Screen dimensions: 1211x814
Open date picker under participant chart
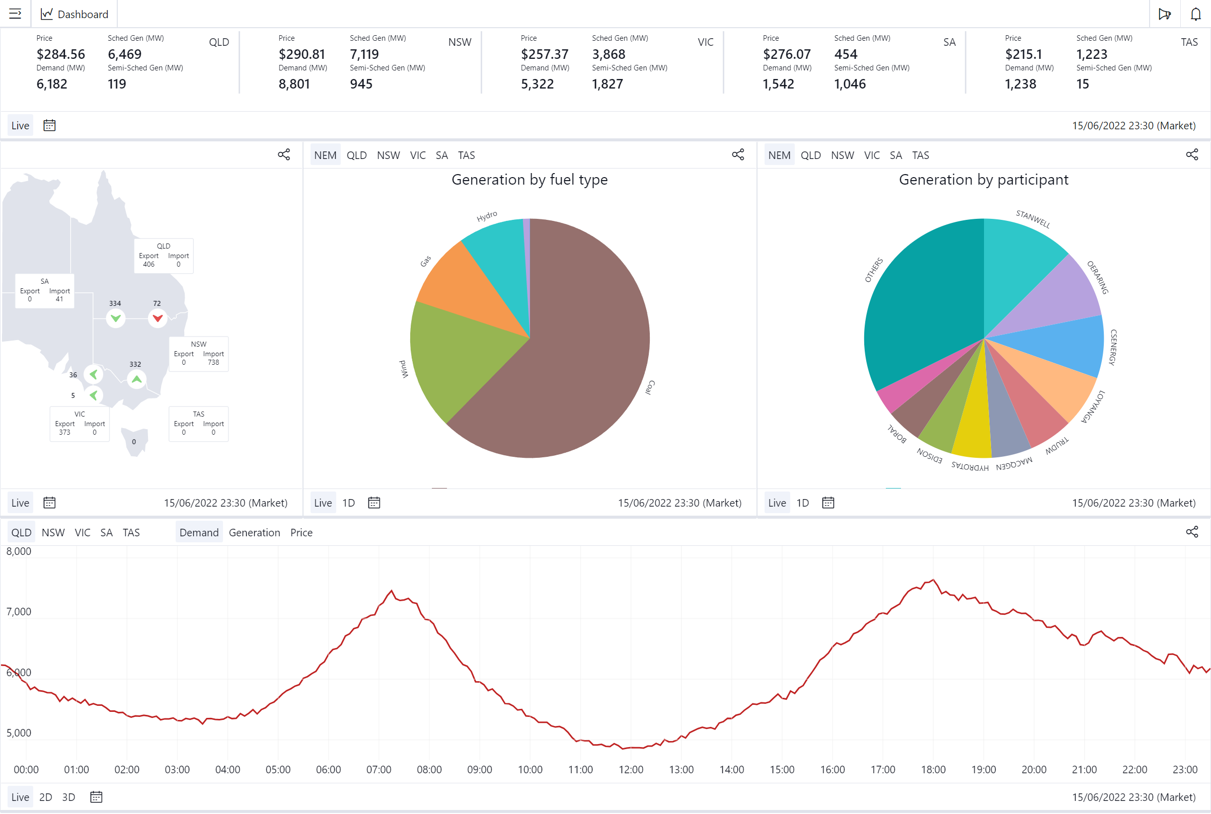(x=828, y=503)
